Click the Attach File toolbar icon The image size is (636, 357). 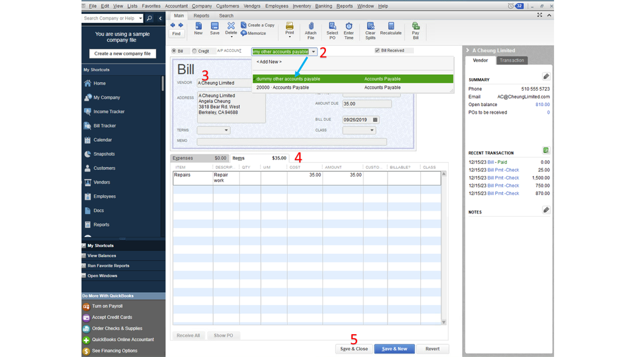click(311, 30)
